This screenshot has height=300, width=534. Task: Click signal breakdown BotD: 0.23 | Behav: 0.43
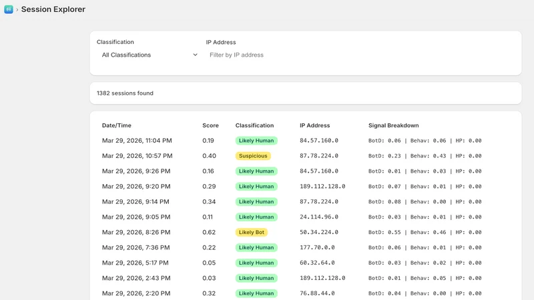425,156
